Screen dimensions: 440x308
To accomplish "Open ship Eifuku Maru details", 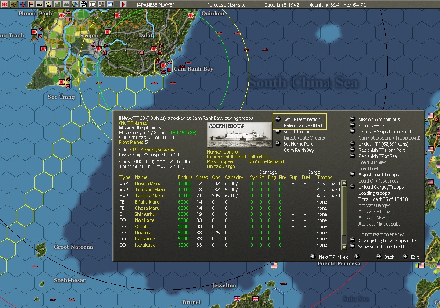I will tap(147, 202).
